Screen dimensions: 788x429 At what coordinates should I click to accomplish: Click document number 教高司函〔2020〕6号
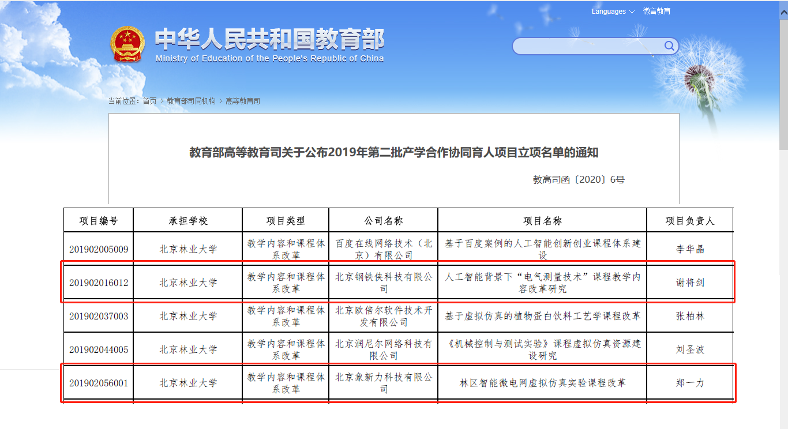(x=579, y=179)
